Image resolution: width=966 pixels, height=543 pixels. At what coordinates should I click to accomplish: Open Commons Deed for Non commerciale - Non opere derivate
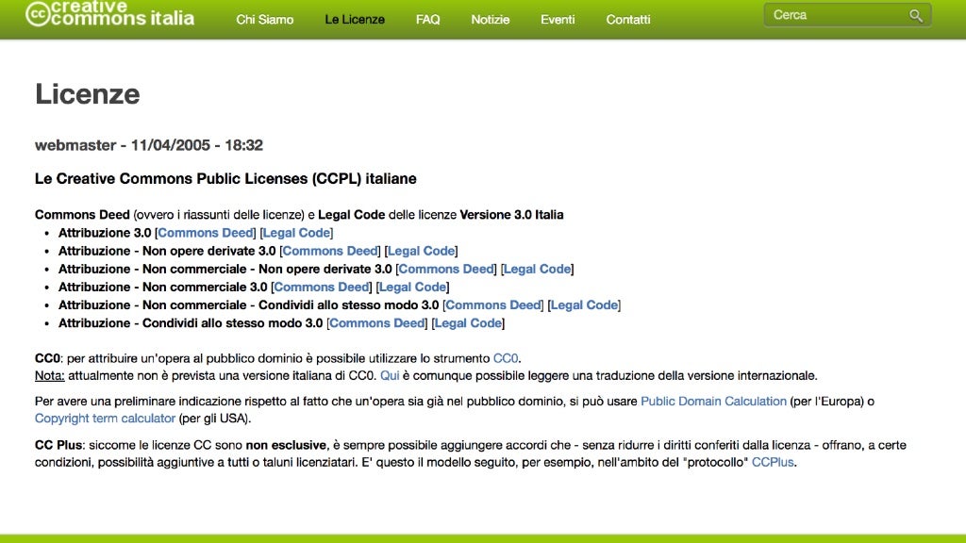[446, 269]
